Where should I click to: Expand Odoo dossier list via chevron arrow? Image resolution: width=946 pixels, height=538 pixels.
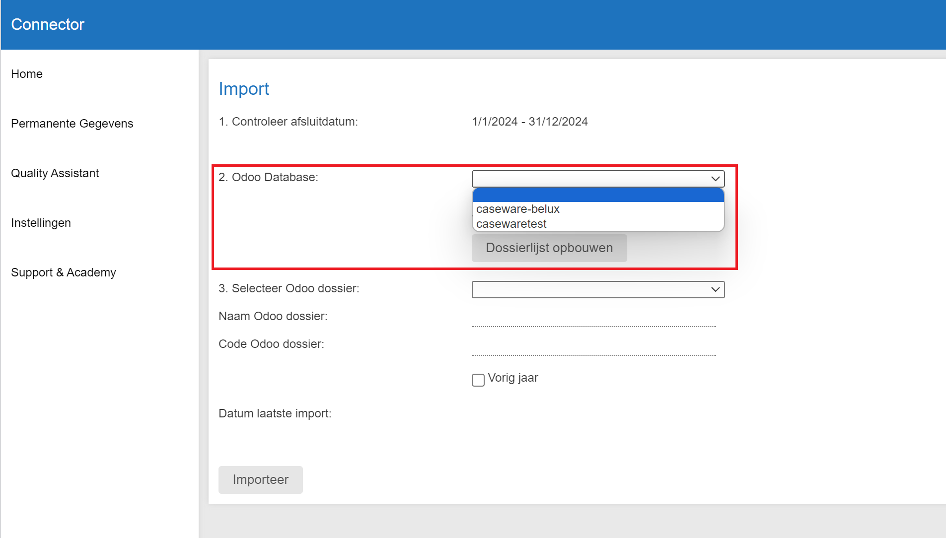(x=715, y=289)
